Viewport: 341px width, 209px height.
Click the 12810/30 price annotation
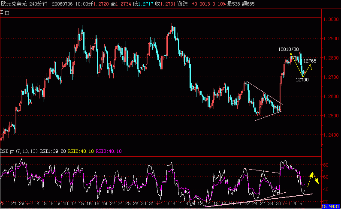[x=289, y=50]
